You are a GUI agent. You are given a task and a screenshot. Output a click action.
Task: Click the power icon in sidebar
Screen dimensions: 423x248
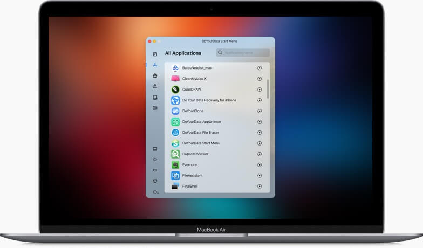154,192
